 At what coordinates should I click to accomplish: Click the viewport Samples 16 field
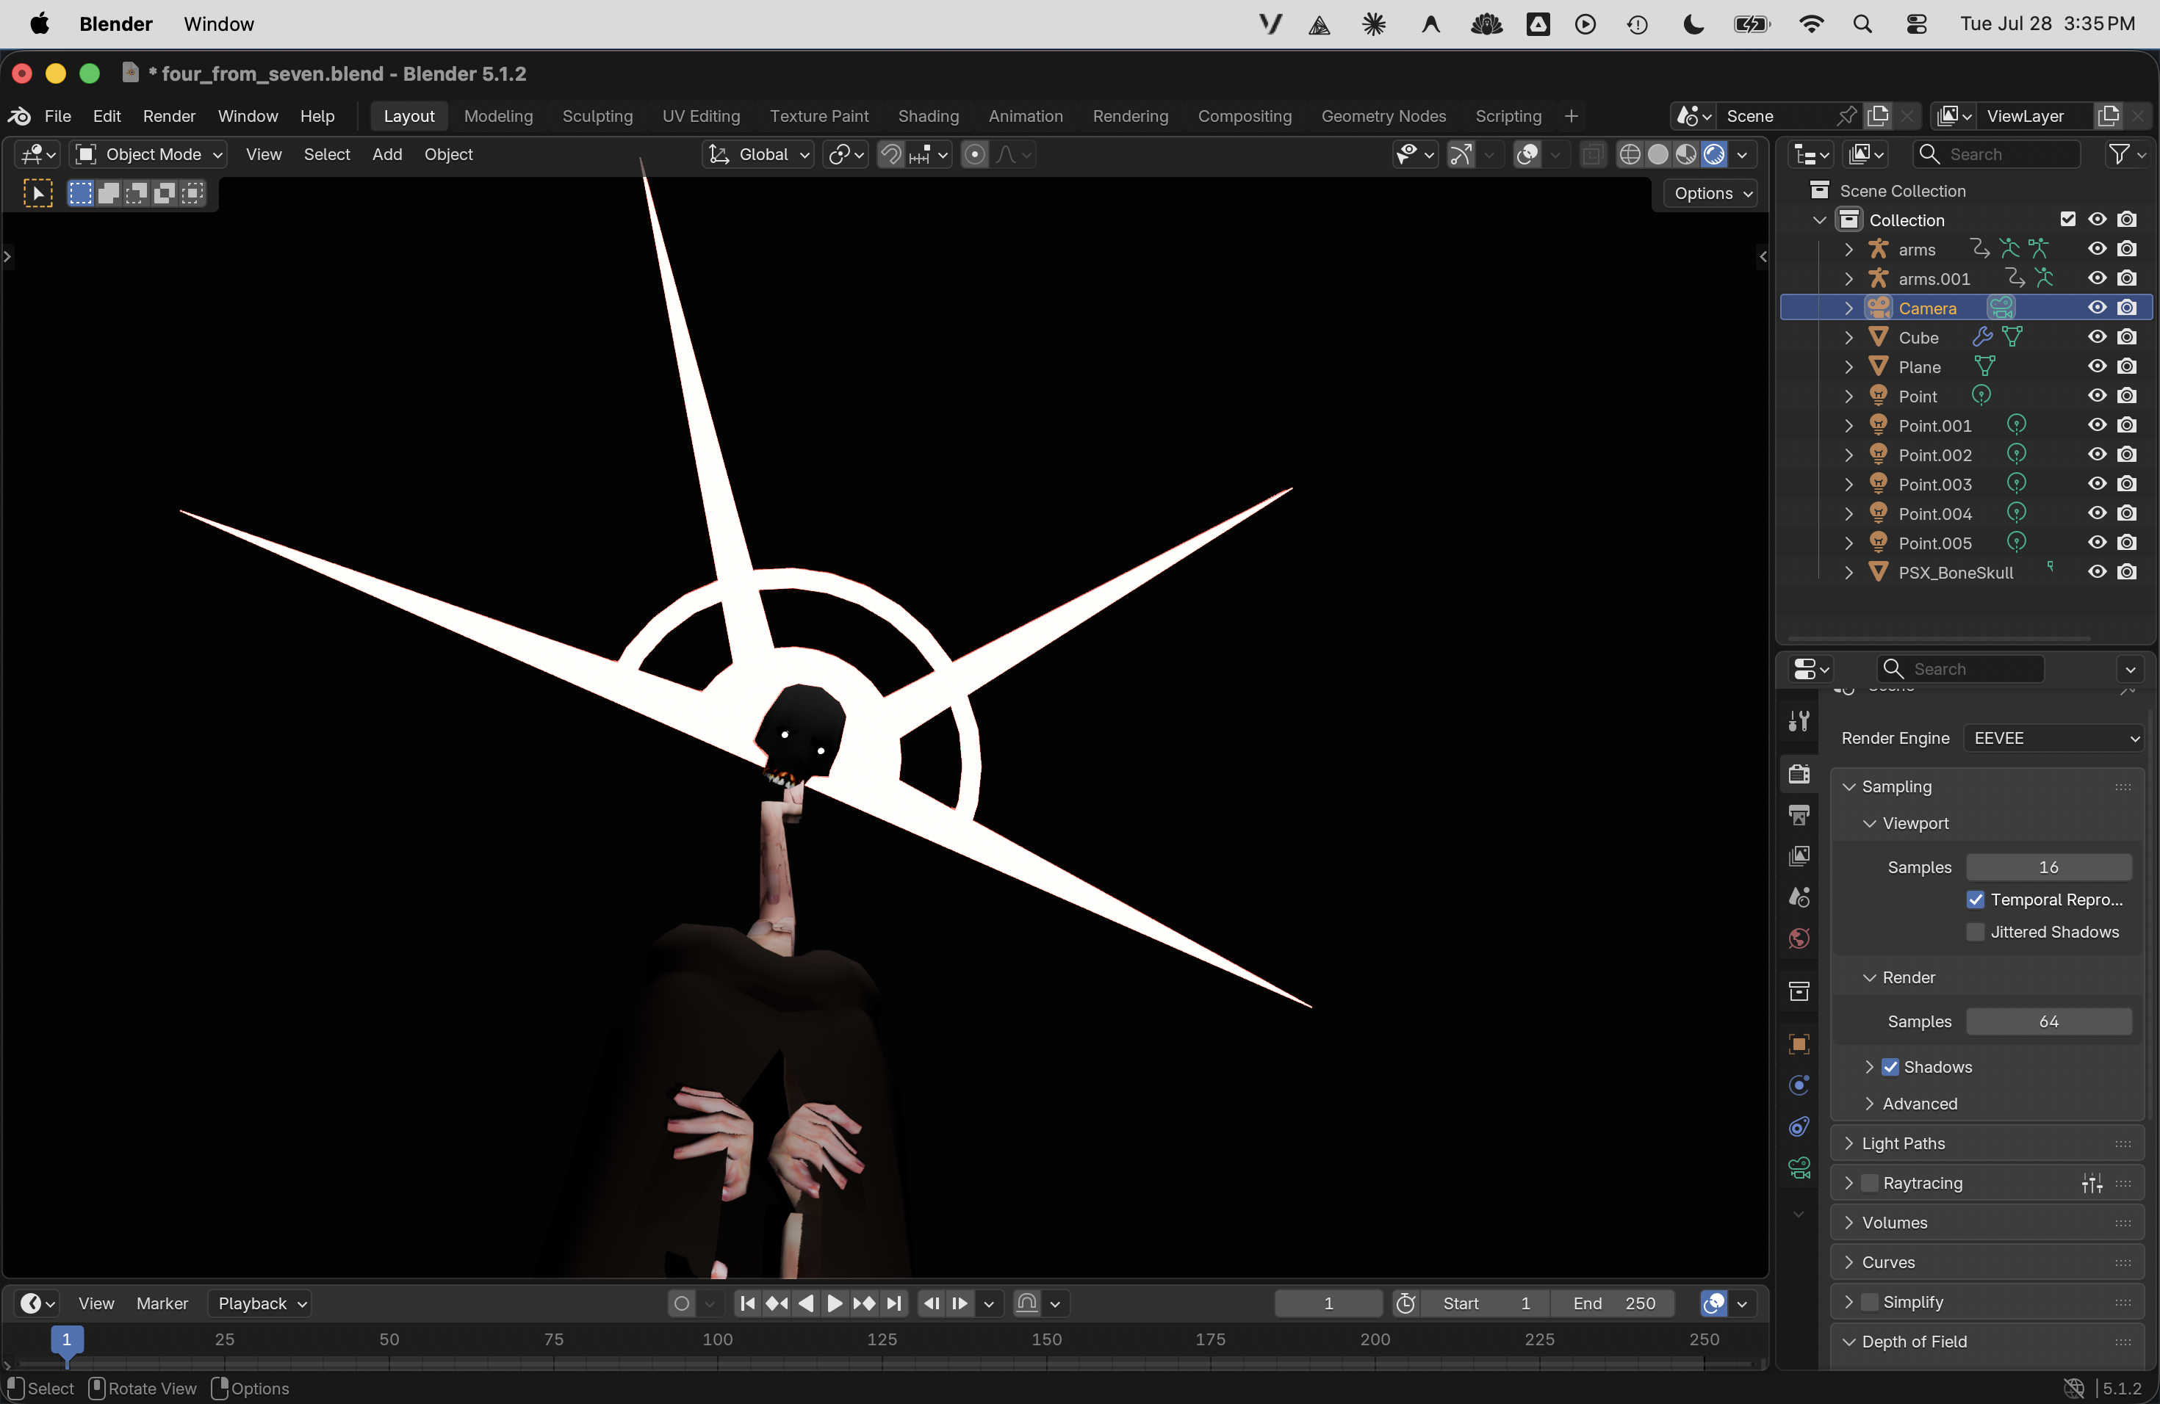[2048, 867]
